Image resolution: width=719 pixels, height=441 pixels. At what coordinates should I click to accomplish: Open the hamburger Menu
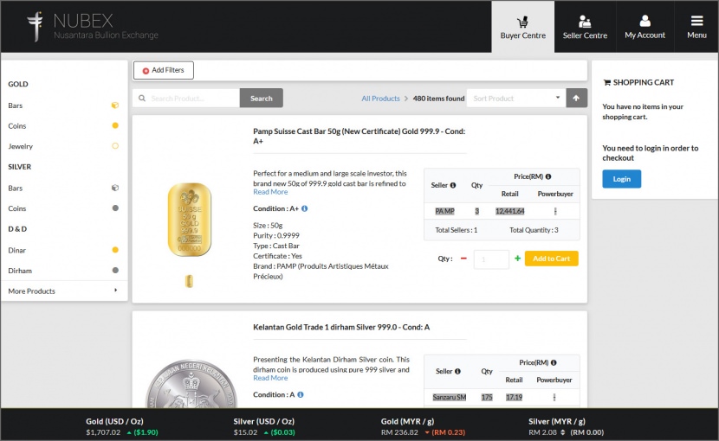696,27
